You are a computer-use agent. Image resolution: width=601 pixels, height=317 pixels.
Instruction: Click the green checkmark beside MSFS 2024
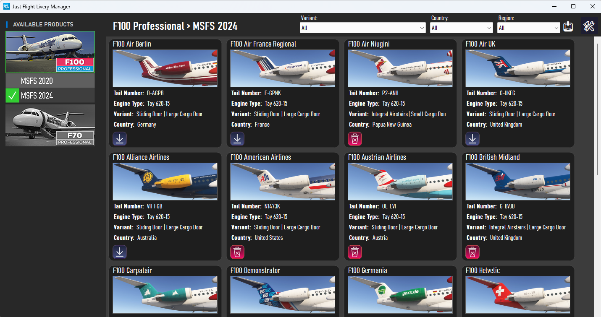12,96
